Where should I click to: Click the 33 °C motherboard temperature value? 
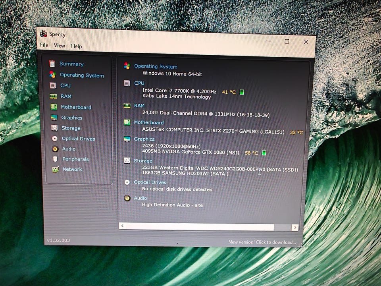click(x=296, y=132)
